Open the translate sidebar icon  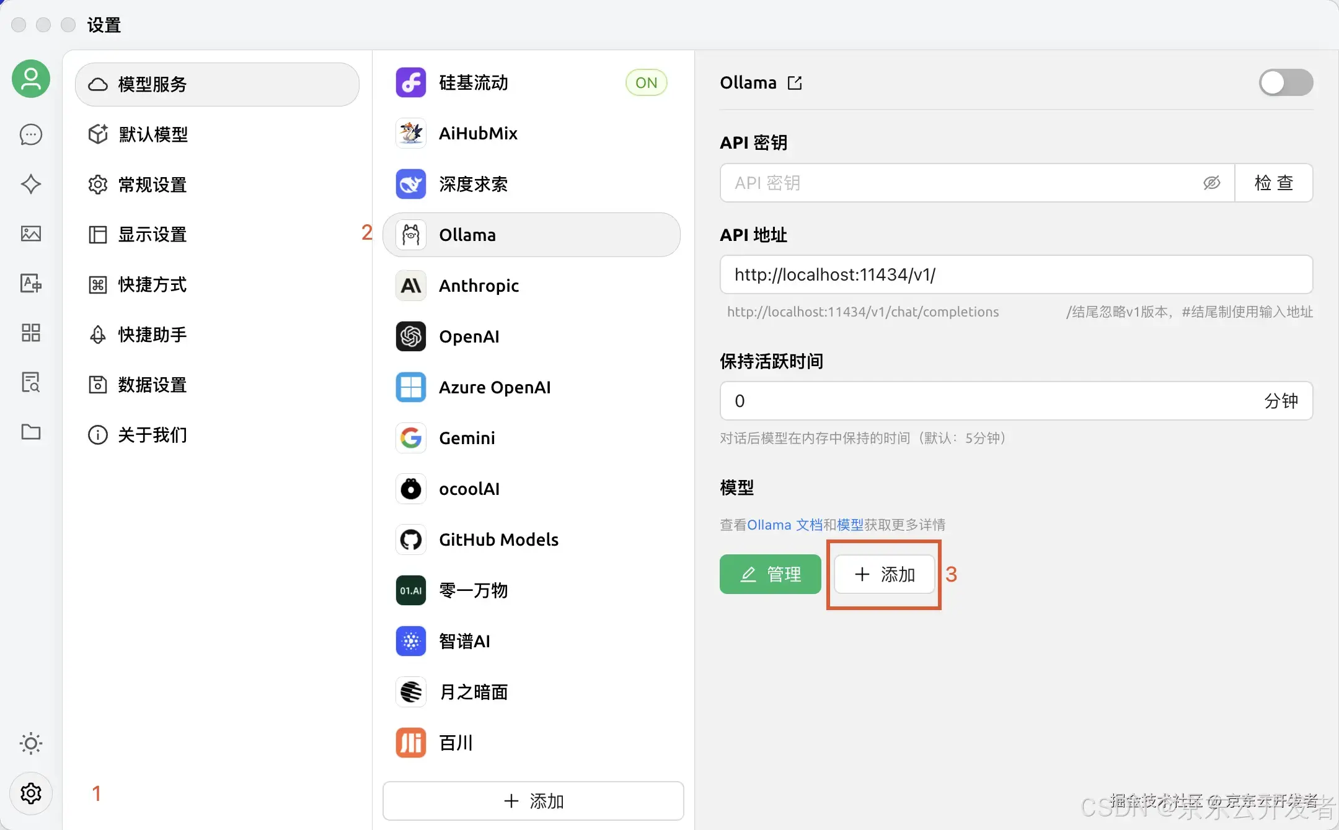tap(30, 283)
